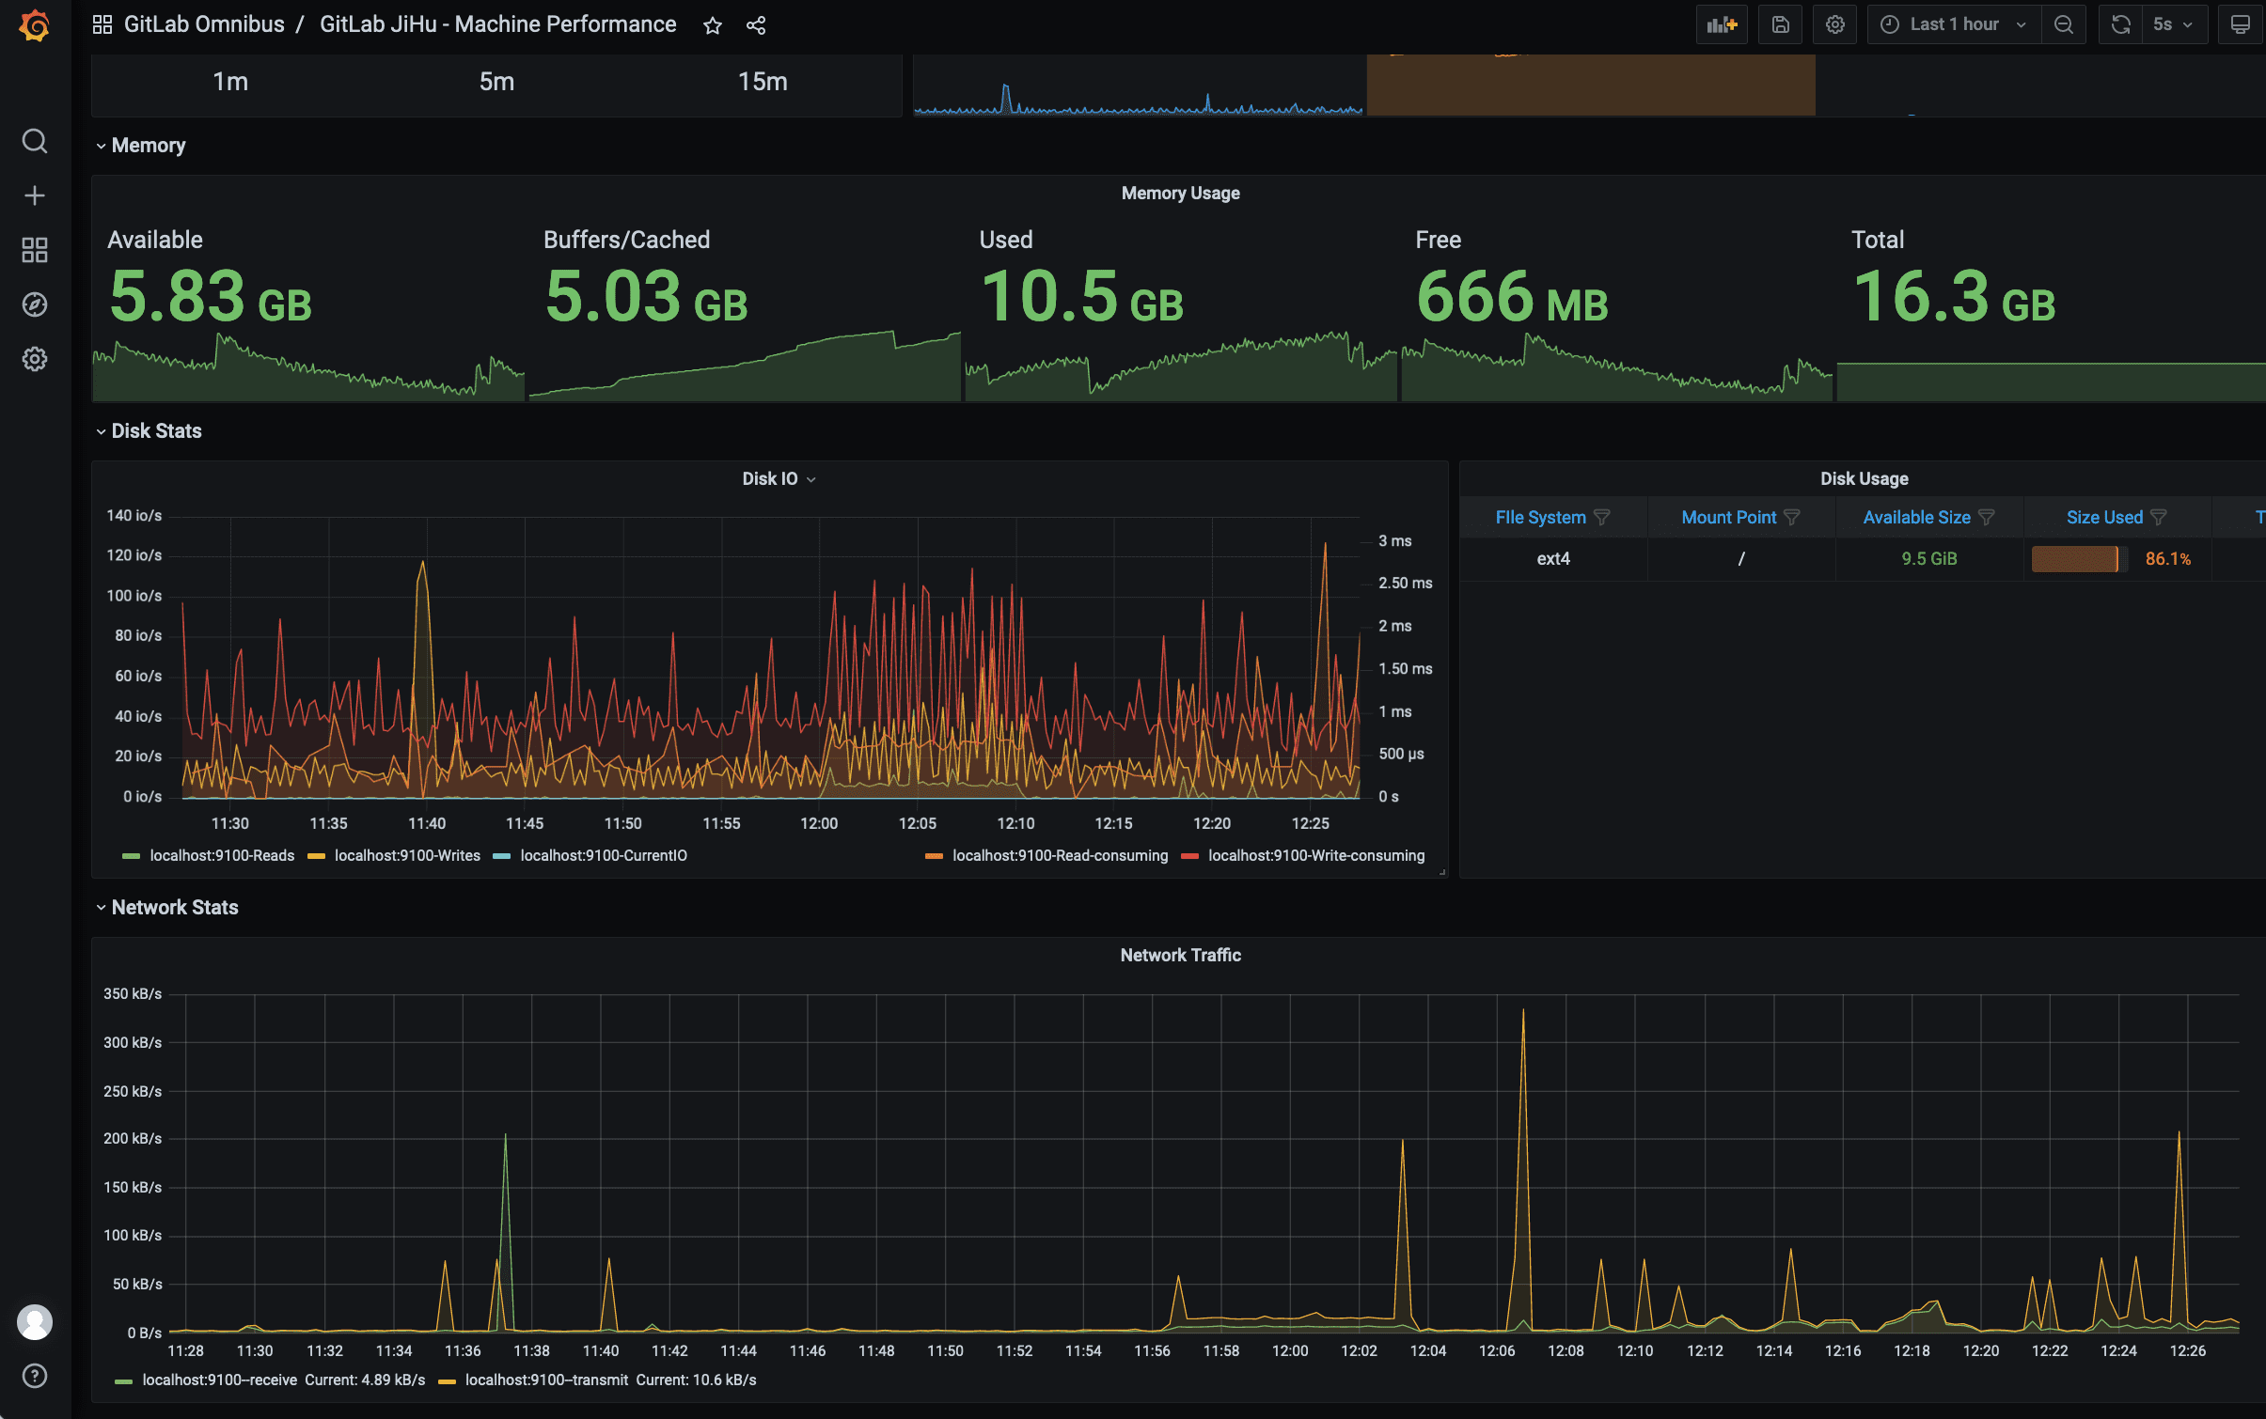Click the share dashboard icon
The height and width of the screenshot is (1419, 2266).
click(x=756, y=25)
